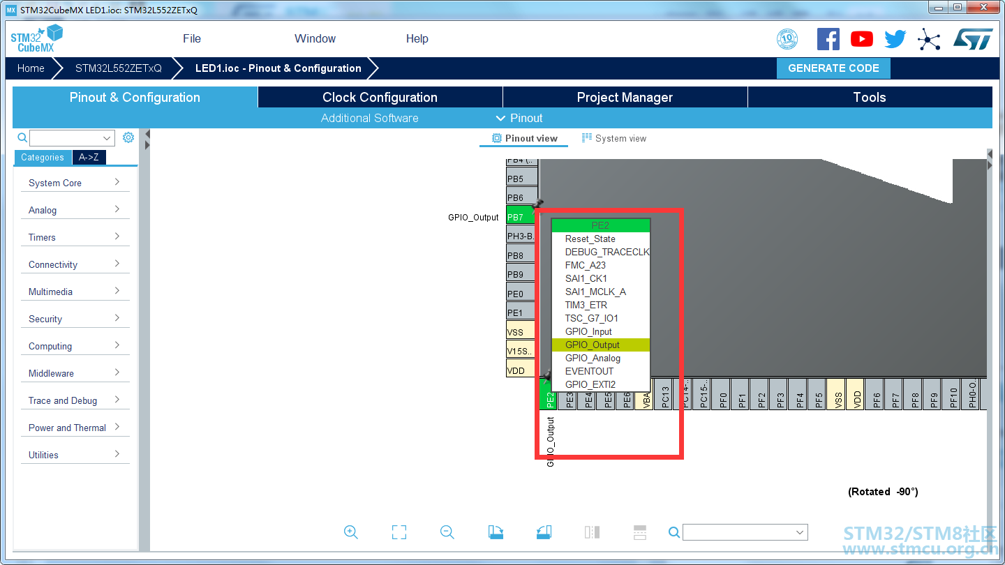Viewport: 1005px width, 565px height.
Task: Expand the Timers category
Action: (75, 237)
